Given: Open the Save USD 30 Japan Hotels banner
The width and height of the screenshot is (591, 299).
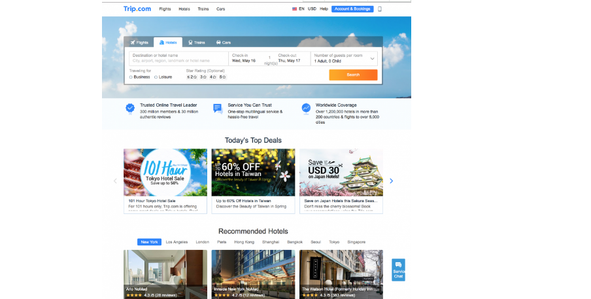Looking at the screenshot, I should pos(341,172).
